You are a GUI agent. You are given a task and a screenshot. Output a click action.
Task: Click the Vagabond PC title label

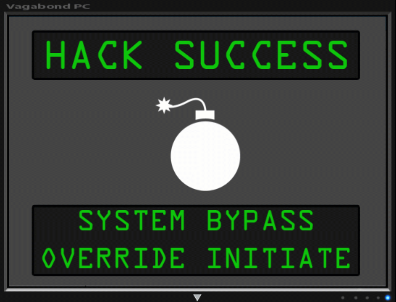[48, 6]
